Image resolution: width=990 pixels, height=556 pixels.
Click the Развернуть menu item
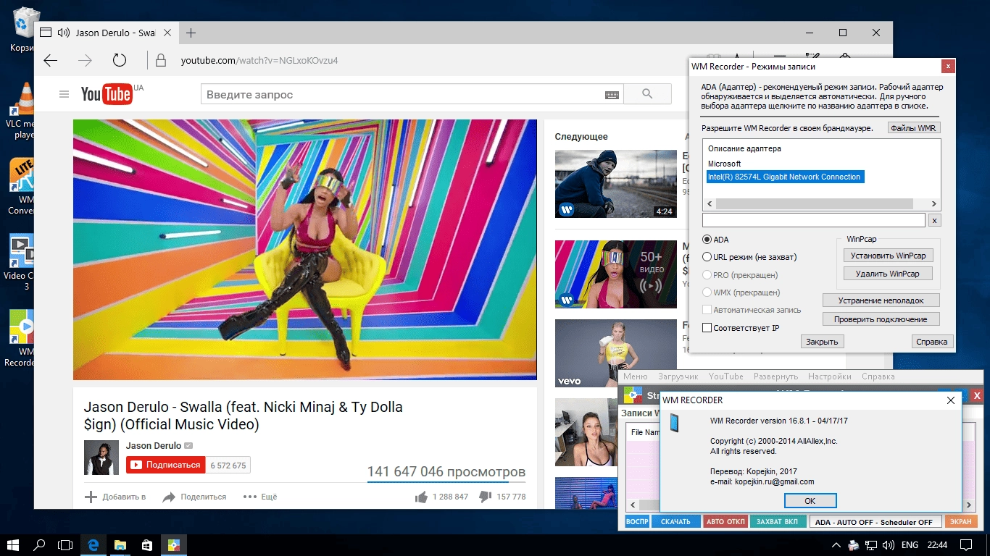point(775,376)
